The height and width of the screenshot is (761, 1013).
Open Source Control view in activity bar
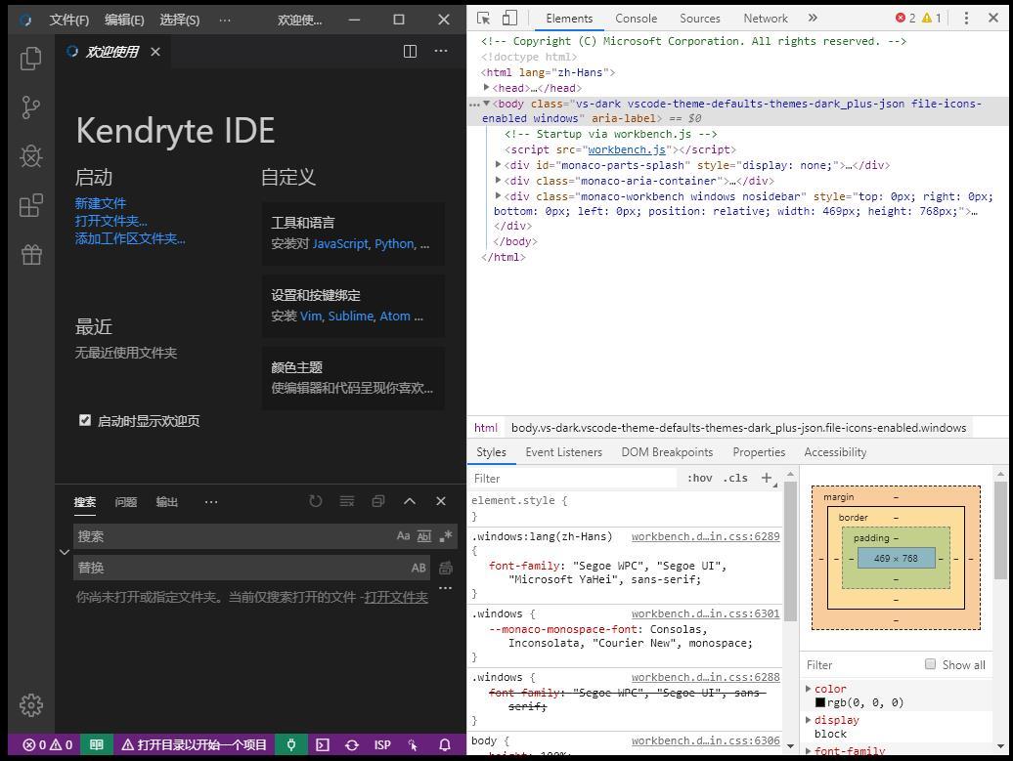(x=31, y=107)
